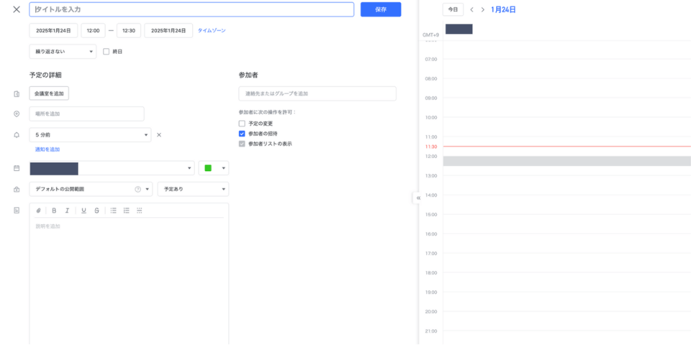The image size is (691, 345).
Task: Toggle italic formatting in description editor
Action: [x=67, y=210]
